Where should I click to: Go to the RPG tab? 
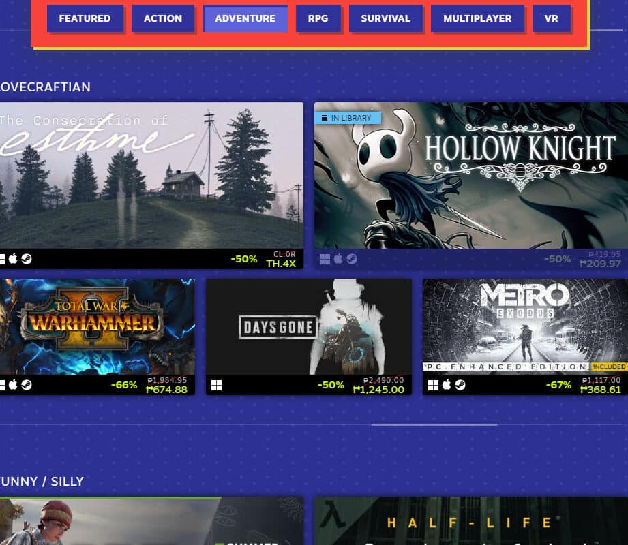click(x=318, y=18)
